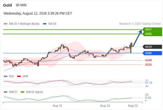
Task: Click the Aug 11 date axis label
Action: coord(57,106)
